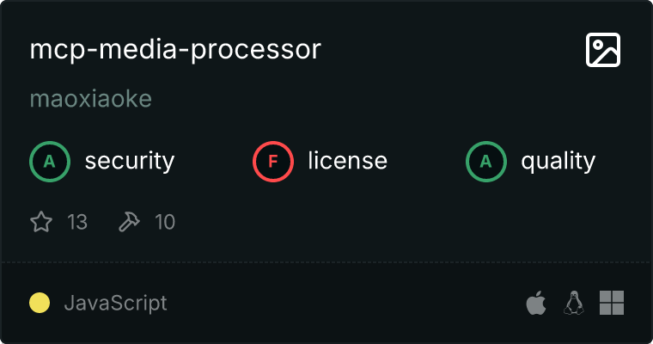This screenshot has width=653, height=344.
Task: Click the yellow JavaScript language dot
Action: [x=40, y=303]
